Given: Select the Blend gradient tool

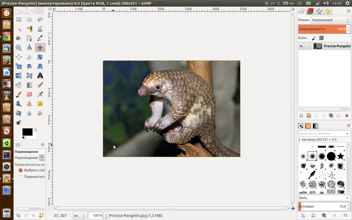Looking at the screenshot, I should click(x=29, y=85).
